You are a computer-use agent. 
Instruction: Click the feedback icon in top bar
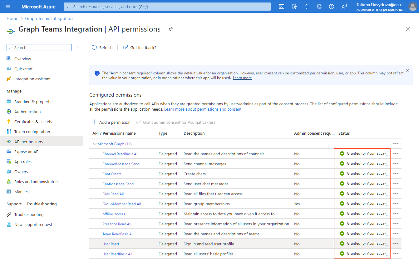click(x=344, y=7)
